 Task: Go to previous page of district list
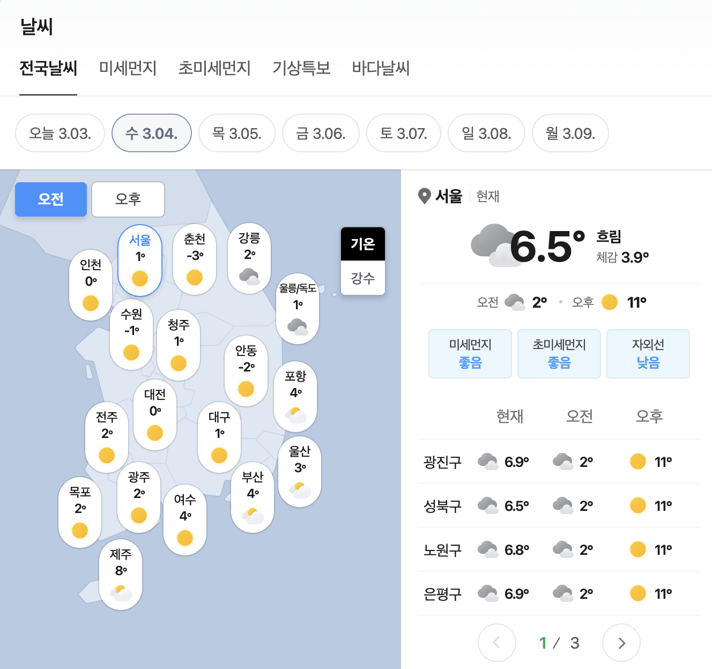(x=497, y=643)
